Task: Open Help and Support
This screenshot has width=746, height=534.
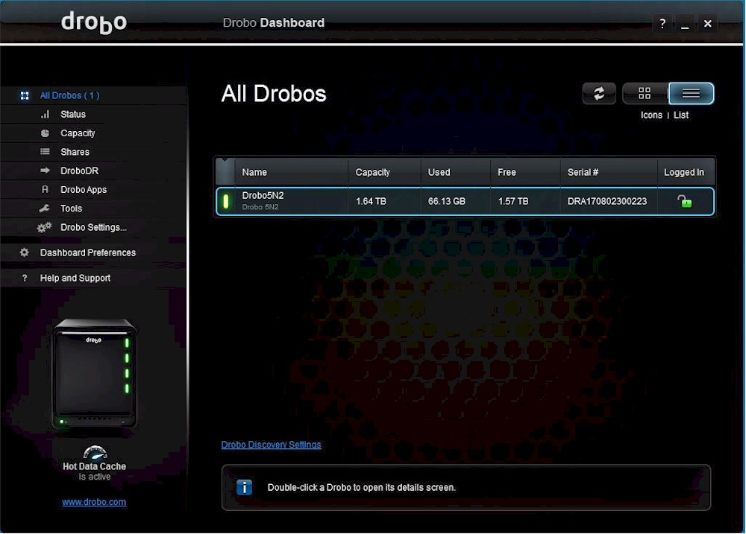Action: [75, 279]
